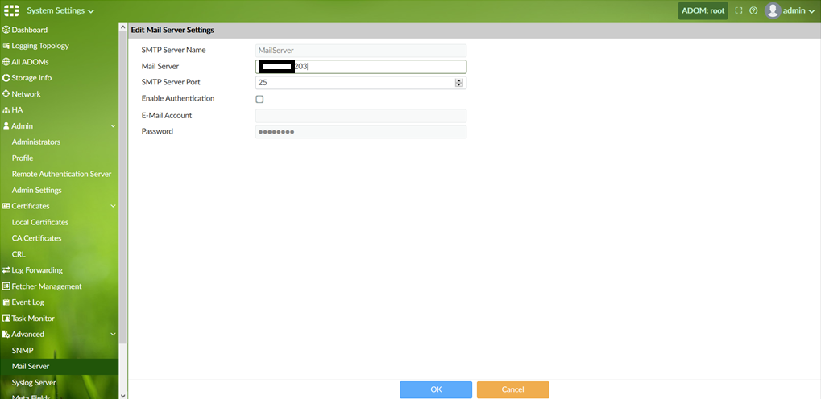Open Logging Topology in sidebar
Viewport: 821px width, 399px height.
40,46
